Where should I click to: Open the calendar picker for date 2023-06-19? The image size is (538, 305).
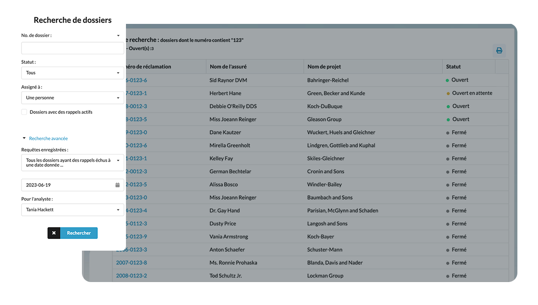coord(118,185)
